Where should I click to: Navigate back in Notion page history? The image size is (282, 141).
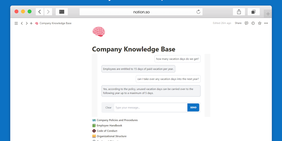point(22,23)
